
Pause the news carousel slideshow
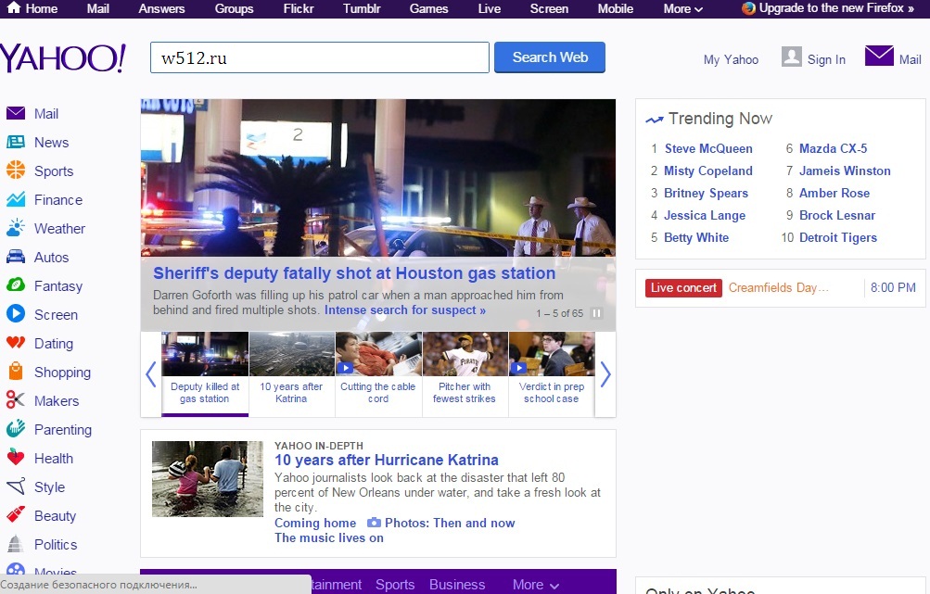(597, 313)
